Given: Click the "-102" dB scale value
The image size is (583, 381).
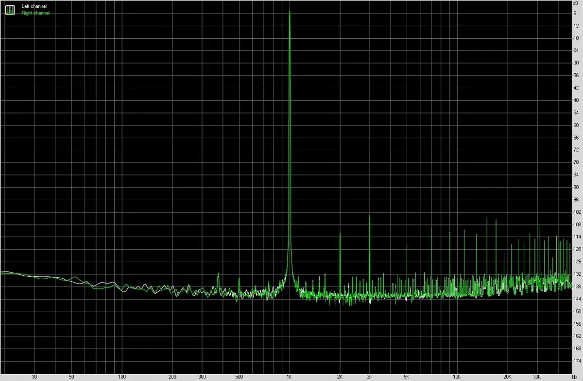Looking at the screenshot, I should [x=577, y=212].
